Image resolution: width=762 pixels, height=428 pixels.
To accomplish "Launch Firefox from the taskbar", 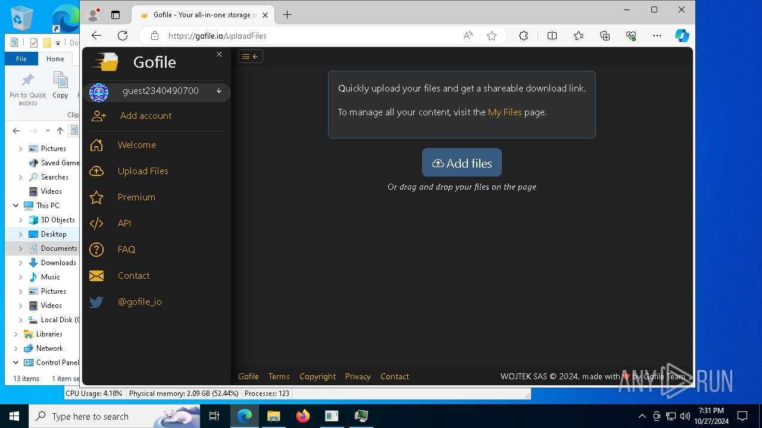I will click(x=303, y=416).
